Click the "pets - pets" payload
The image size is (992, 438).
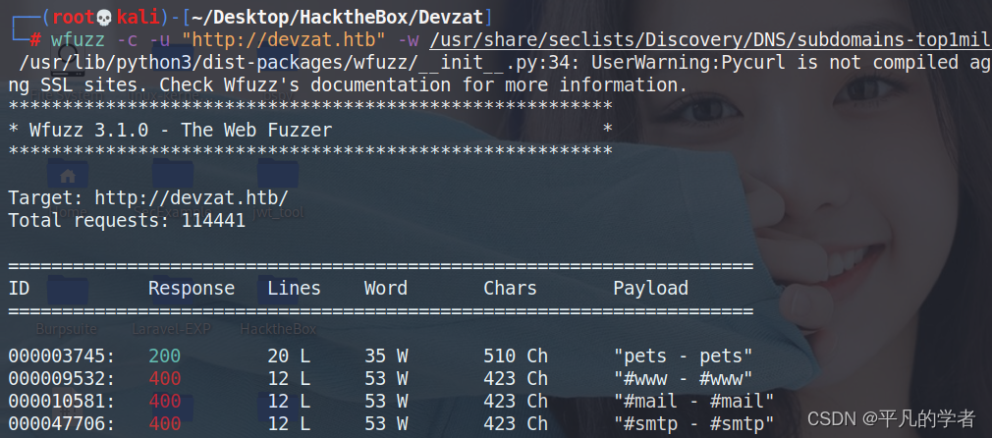tap(684, 356)
